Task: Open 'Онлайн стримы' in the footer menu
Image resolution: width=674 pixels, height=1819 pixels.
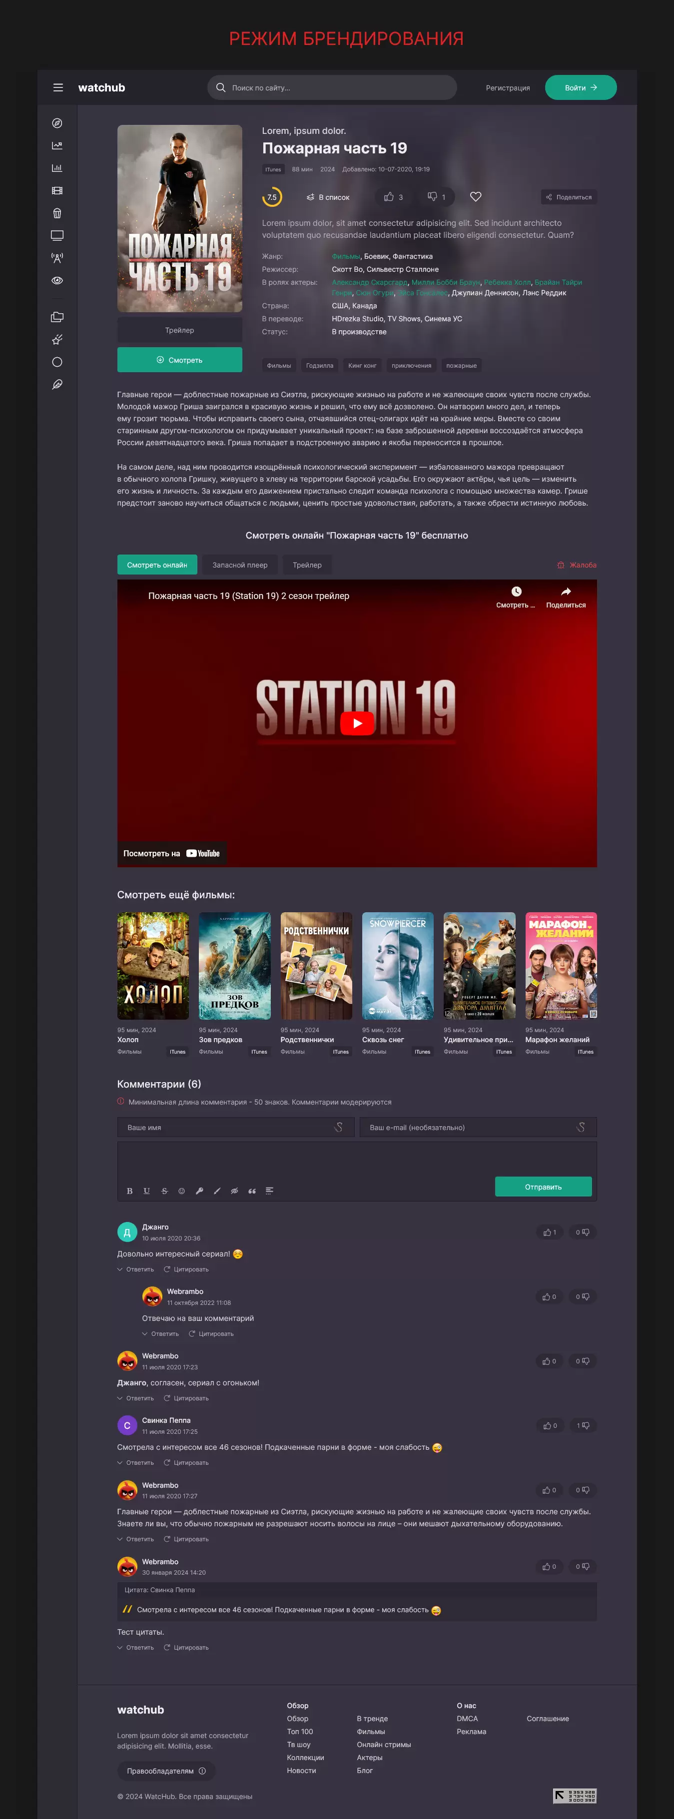Action: click(x=384, y=1745)
